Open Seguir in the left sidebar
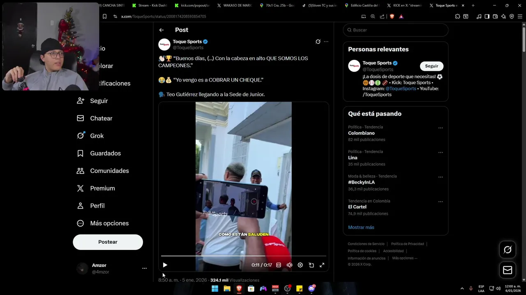Screen dimensions: 526x295 (92, 101)
